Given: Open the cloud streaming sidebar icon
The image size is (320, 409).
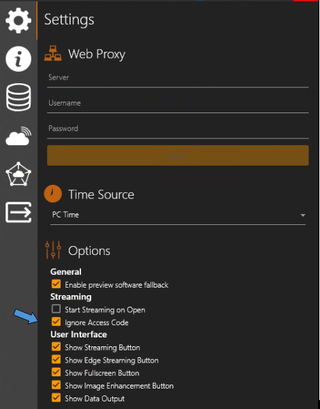Looking at the screenshot, I should [18, 136].
